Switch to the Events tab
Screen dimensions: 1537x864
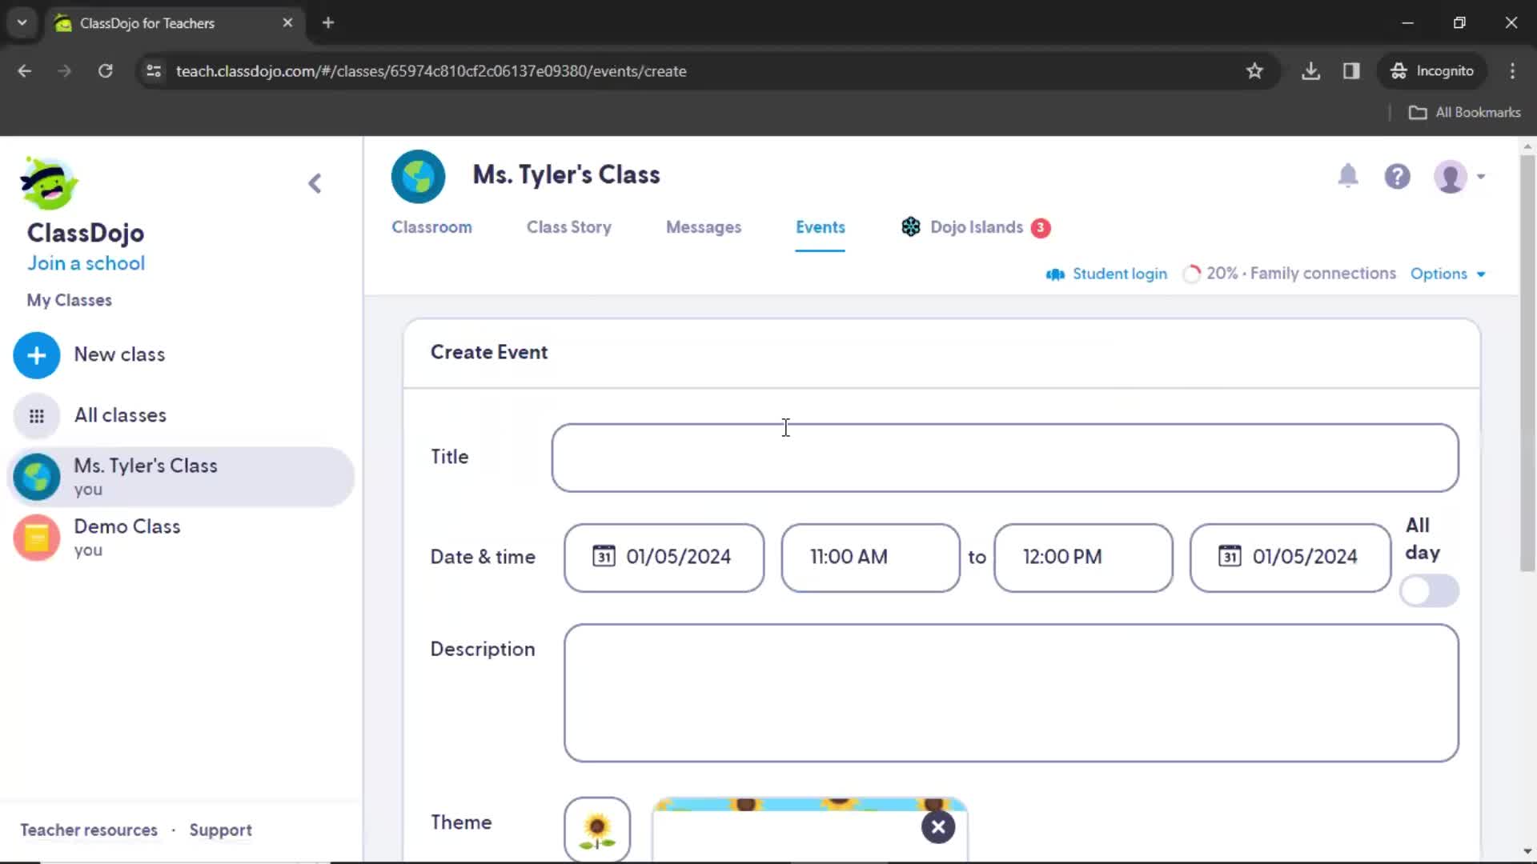point(820,227)
